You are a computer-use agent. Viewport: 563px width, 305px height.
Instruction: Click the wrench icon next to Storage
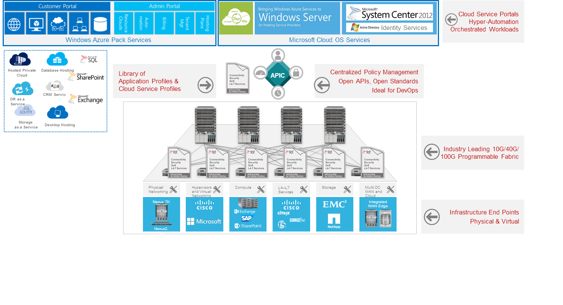coord(347,189)
